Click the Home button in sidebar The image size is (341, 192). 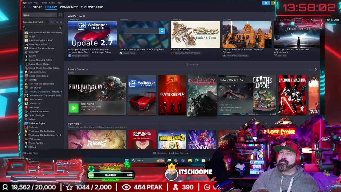click(x=40, y=15)
